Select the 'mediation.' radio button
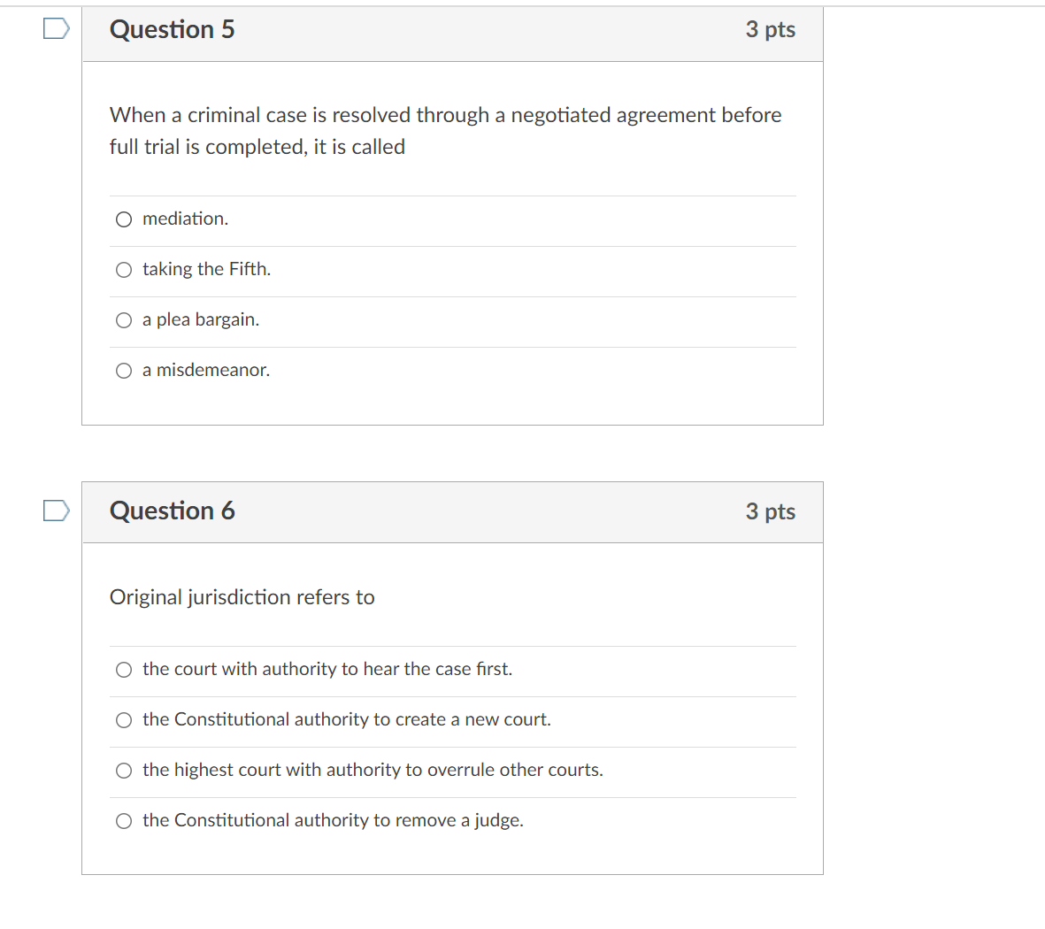The image size is (1045, 929). click(x=124, y=219)
